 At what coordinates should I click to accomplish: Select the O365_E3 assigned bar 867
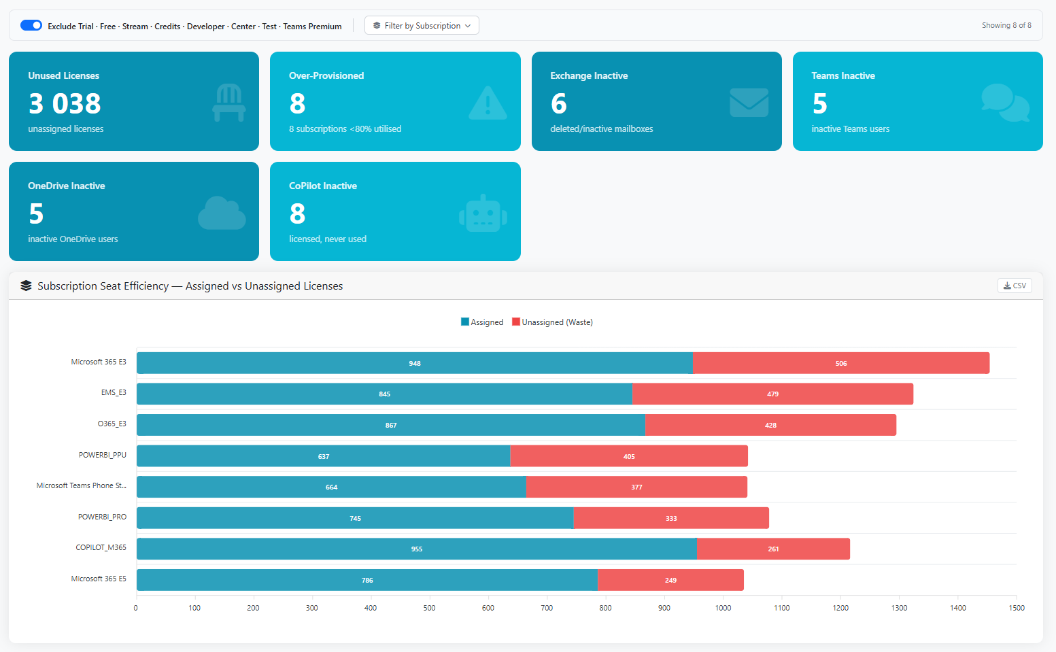[391, 425]
